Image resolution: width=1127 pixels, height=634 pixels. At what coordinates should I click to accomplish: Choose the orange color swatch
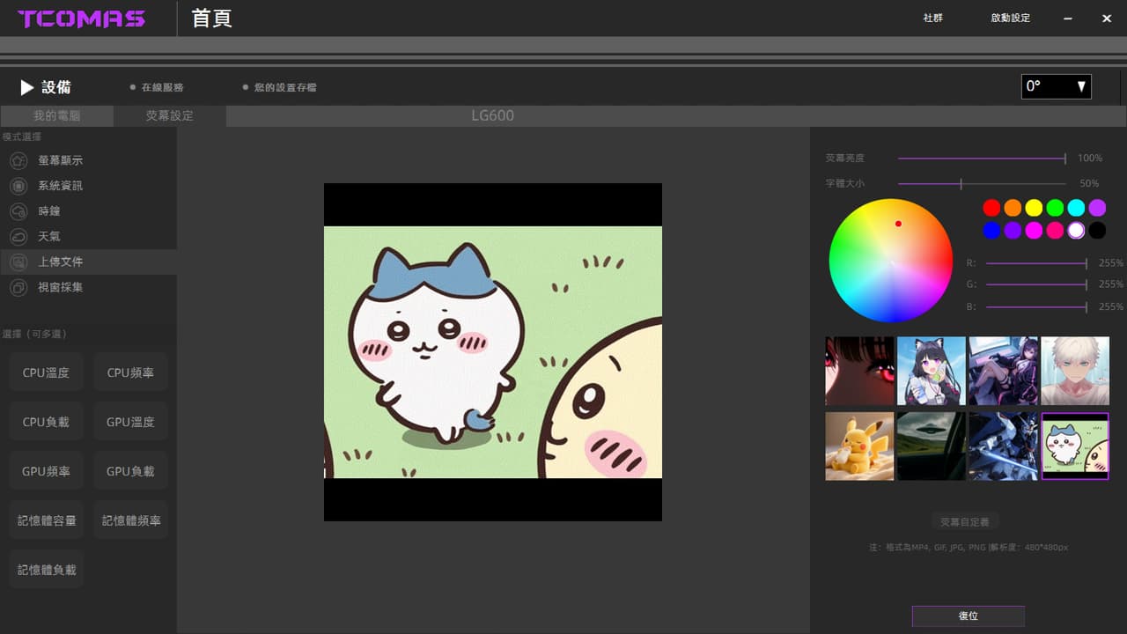coord(1013,208)
